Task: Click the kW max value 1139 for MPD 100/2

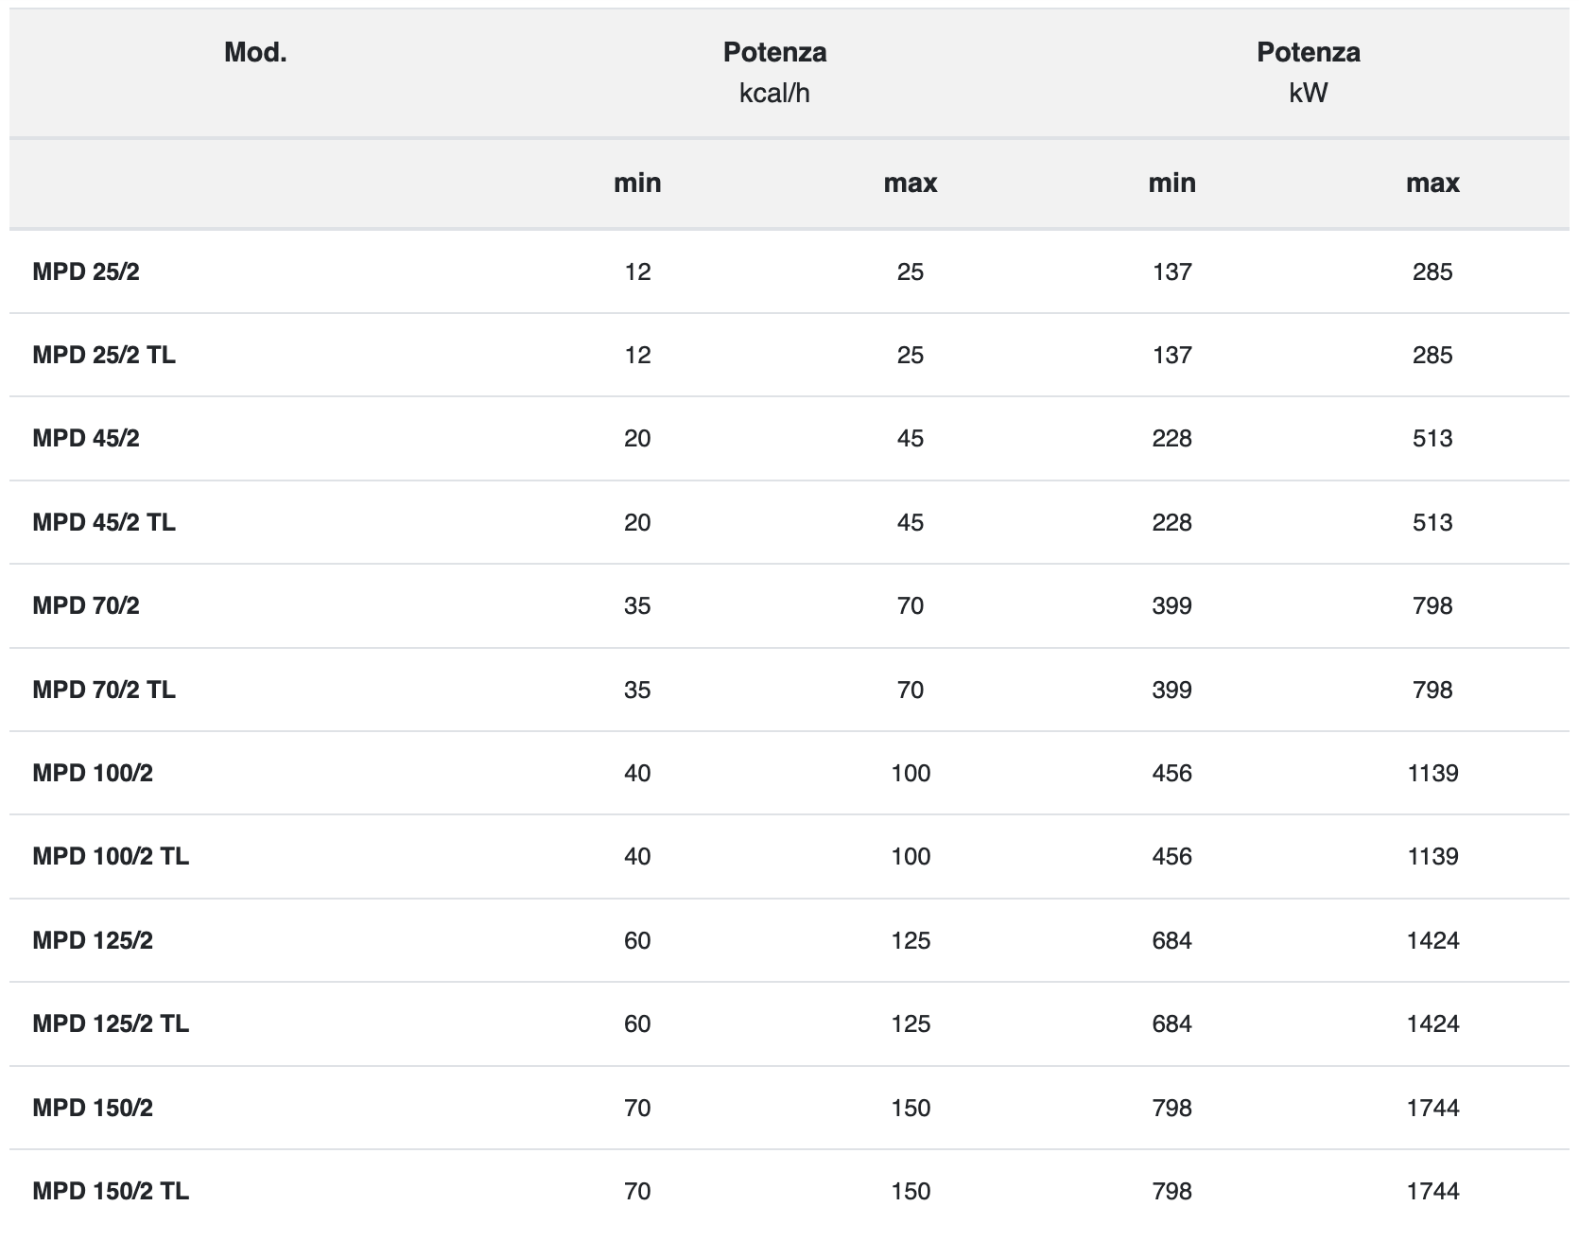Action: (x=1432, y=774)
